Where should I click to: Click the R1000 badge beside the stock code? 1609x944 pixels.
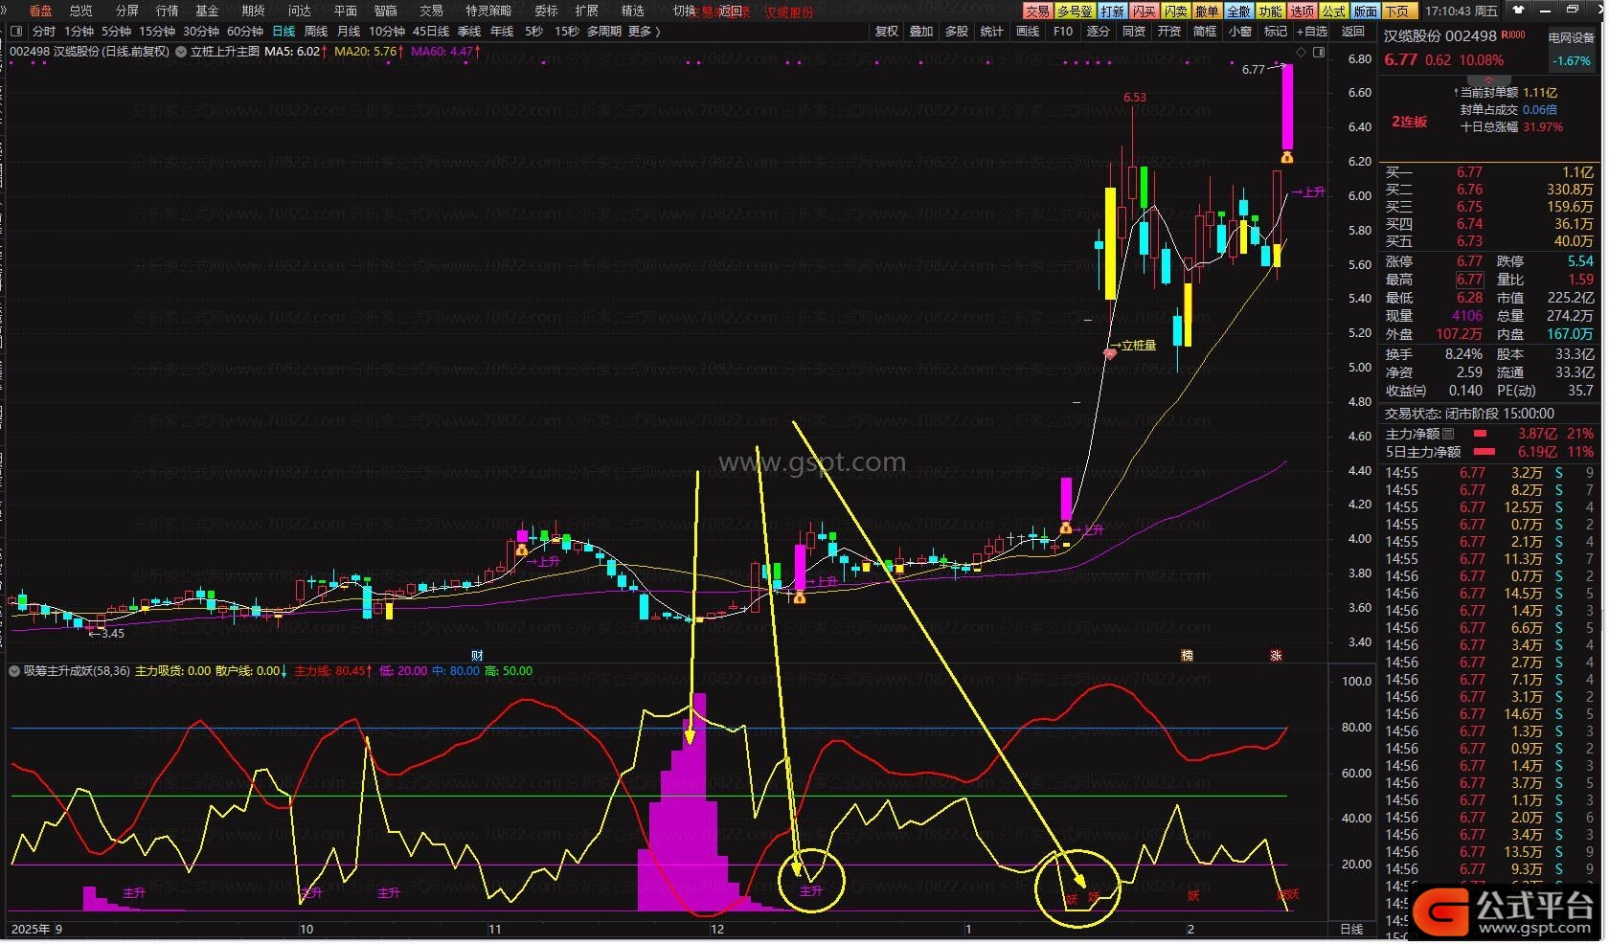tap(1514, 35)
